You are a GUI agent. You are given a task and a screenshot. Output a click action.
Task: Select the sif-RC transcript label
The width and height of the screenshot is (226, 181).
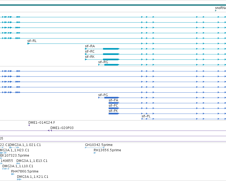pyautogui.click(x=90, y=51)
